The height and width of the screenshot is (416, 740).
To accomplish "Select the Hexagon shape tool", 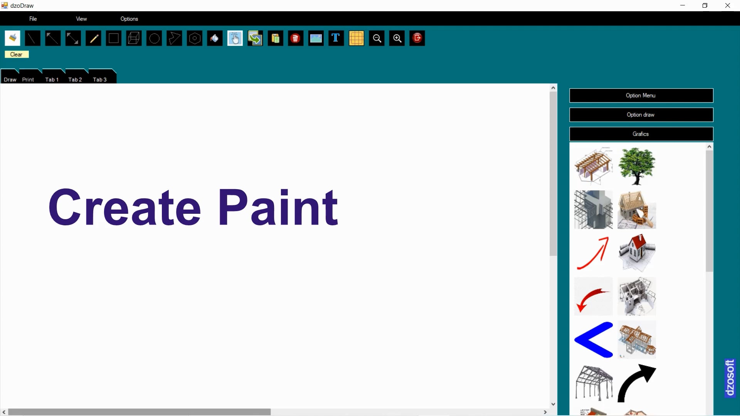I will click(194, 38).
